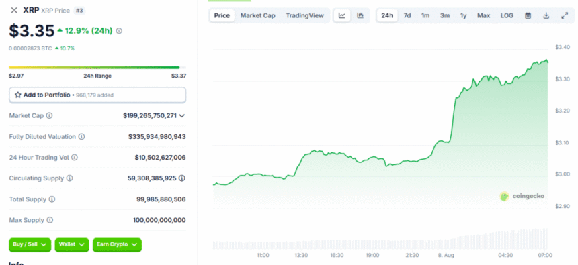Open the Wallet dropdown button
The image size is (578, 265).
click(x=72, y=244)
